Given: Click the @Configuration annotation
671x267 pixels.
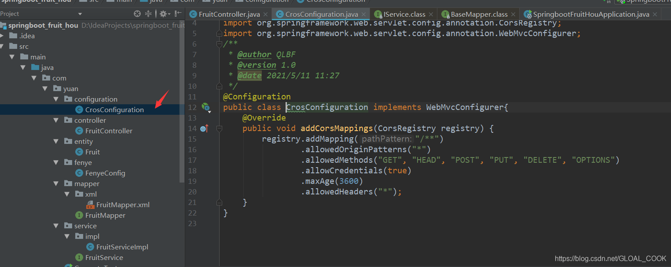Looking at the screenshot, I should coord(257,97).
